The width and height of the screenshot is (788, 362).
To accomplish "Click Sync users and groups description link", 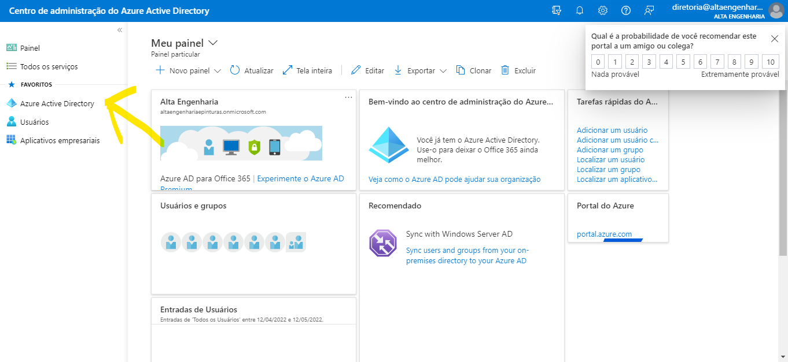I will point(467,255).
